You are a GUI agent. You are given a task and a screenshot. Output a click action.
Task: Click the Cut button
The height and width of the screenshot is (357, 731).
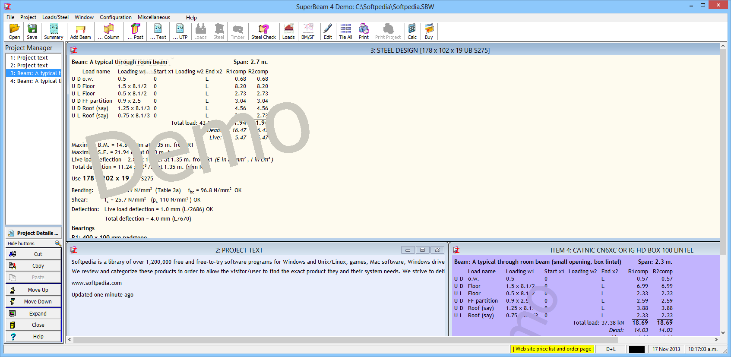pos(34,254)
